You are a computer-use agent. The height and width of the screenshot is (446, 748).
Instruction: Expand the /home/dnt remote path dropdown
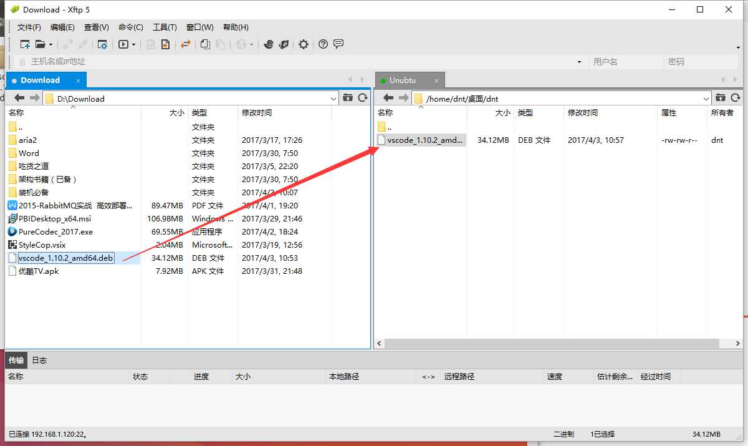tap(706, 99)
